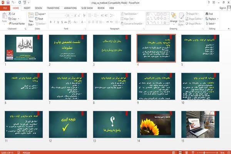Screen dimensions: 231x154
Task: Toggle Italic formatting
Action: click(x=54, y=22)
